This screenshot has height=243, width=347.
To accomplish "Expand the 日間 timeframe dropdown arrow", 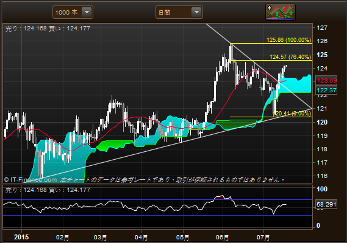I will coord(196,12).
